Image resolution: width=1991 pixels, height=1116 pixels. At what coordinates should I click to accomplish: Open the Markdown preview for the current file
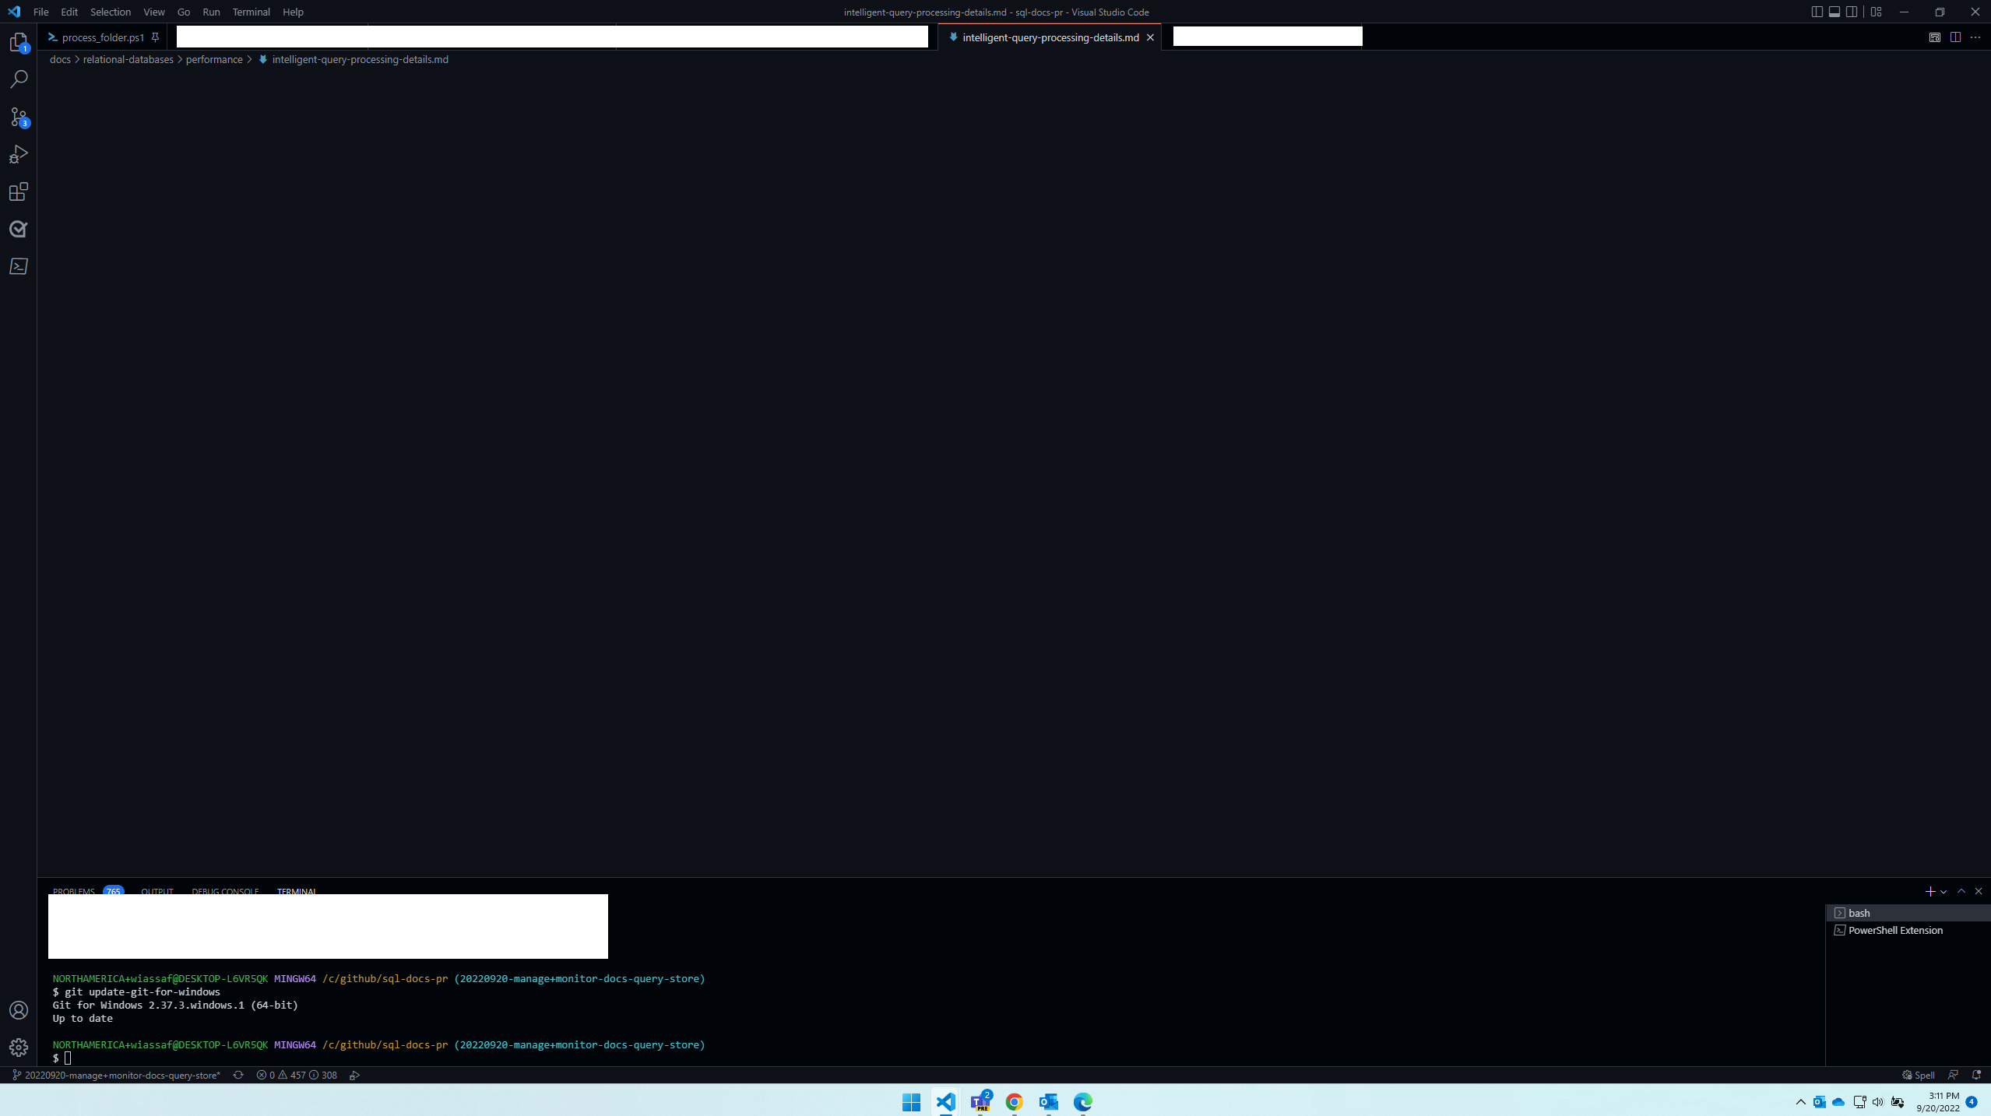(1935, 37)
